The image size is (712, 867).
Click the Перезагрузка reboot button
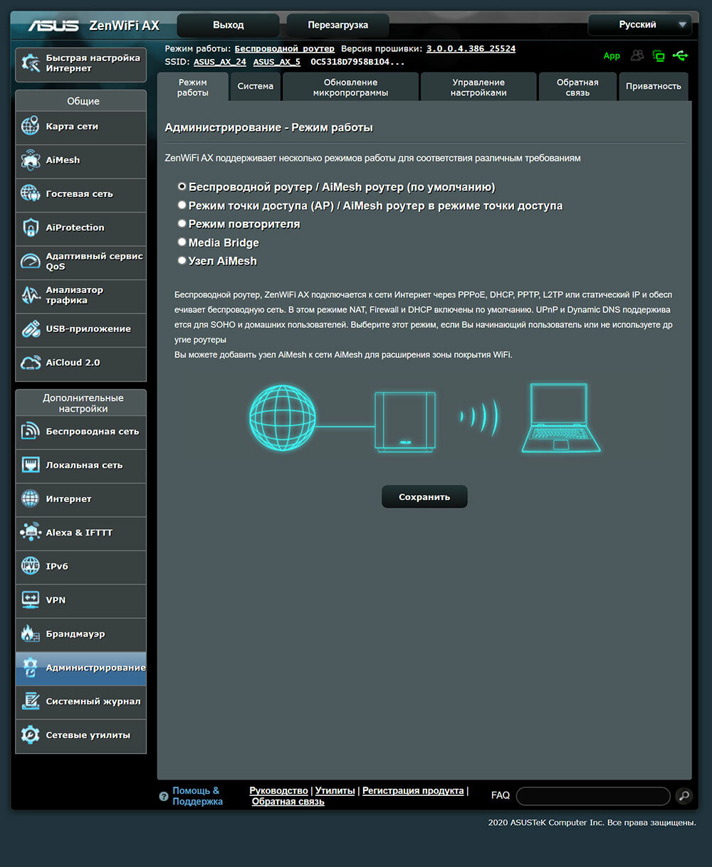pyautogui.click(x=338, y=25)
